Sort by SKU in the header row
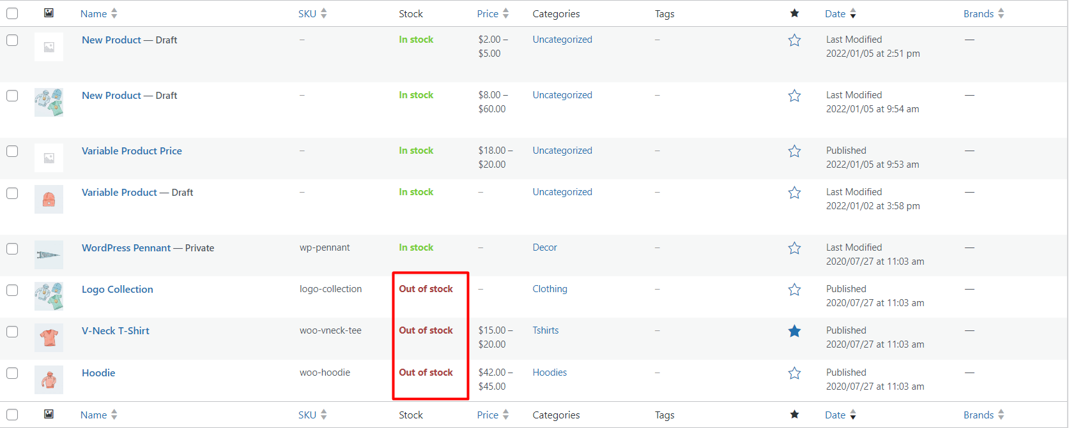This screenshot has height=428, width=1069. click(x=307, y=13)
